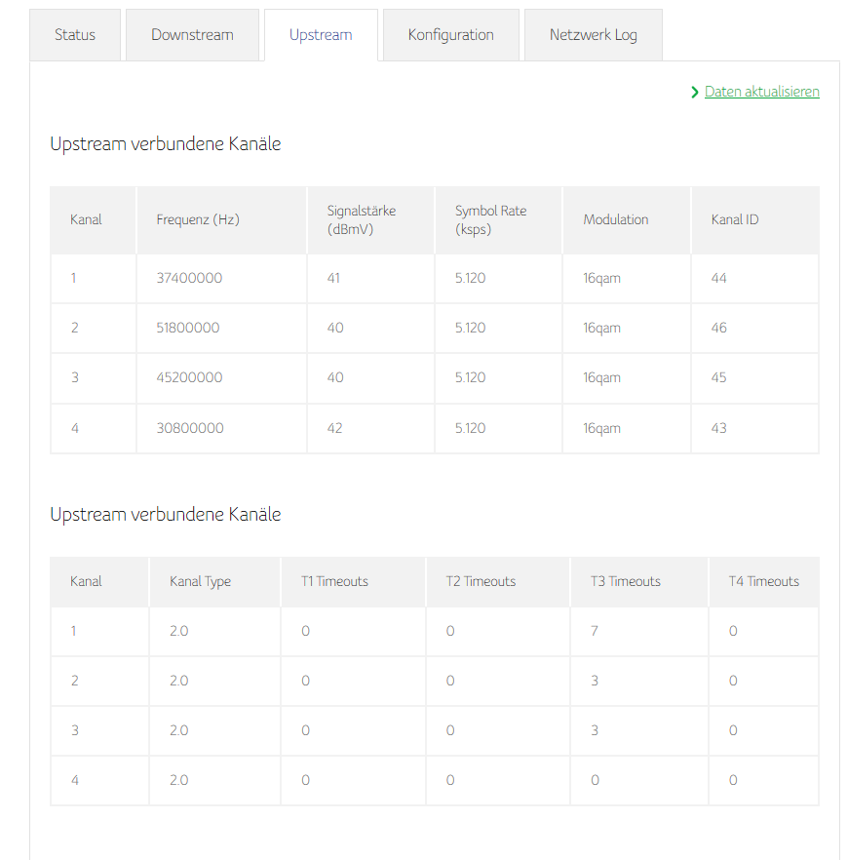Image resolution: width=848 pixels, height=860 pixels.
Task: Open the Downstream tab
Action: [192, 35]
